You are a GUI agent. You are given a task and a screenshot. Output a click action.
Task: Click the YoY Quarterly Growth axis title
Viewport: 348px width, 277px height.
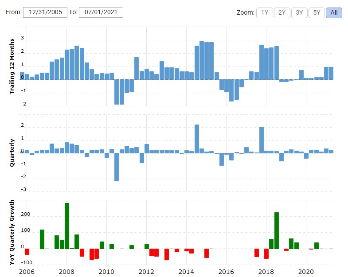click(12, 232)
